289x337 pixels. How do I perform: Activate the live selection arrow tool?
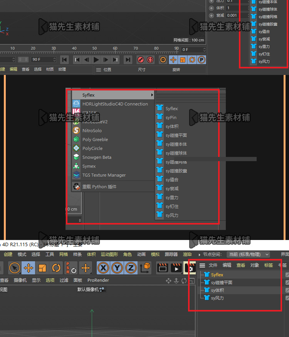pyautogui.click(x=14, y=268)
